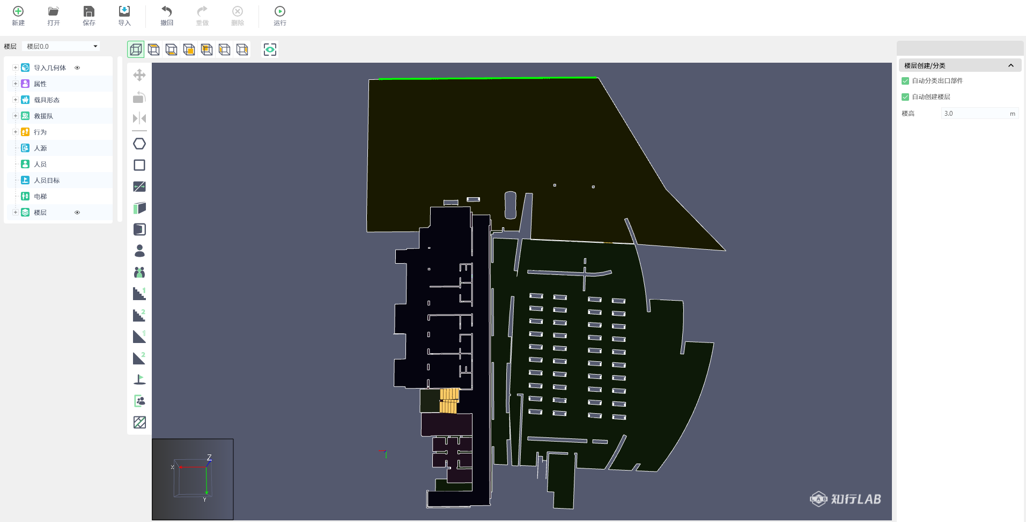Click the XYZ axis orientation widget
The height and width of the screenshot is (522, 1026).
(x=193, y=479)
